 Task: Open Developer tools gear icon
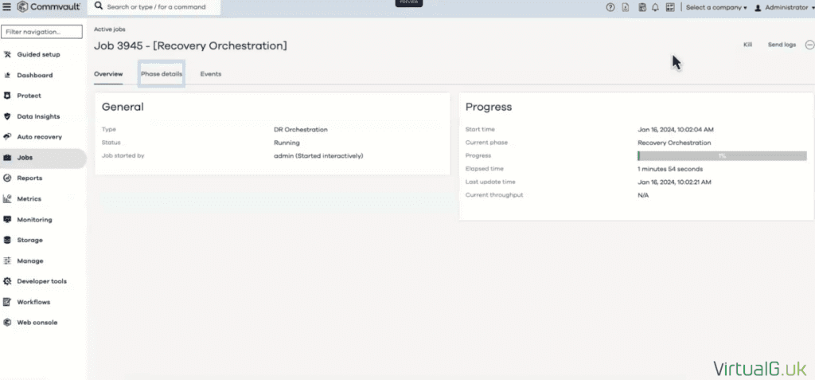8,281
